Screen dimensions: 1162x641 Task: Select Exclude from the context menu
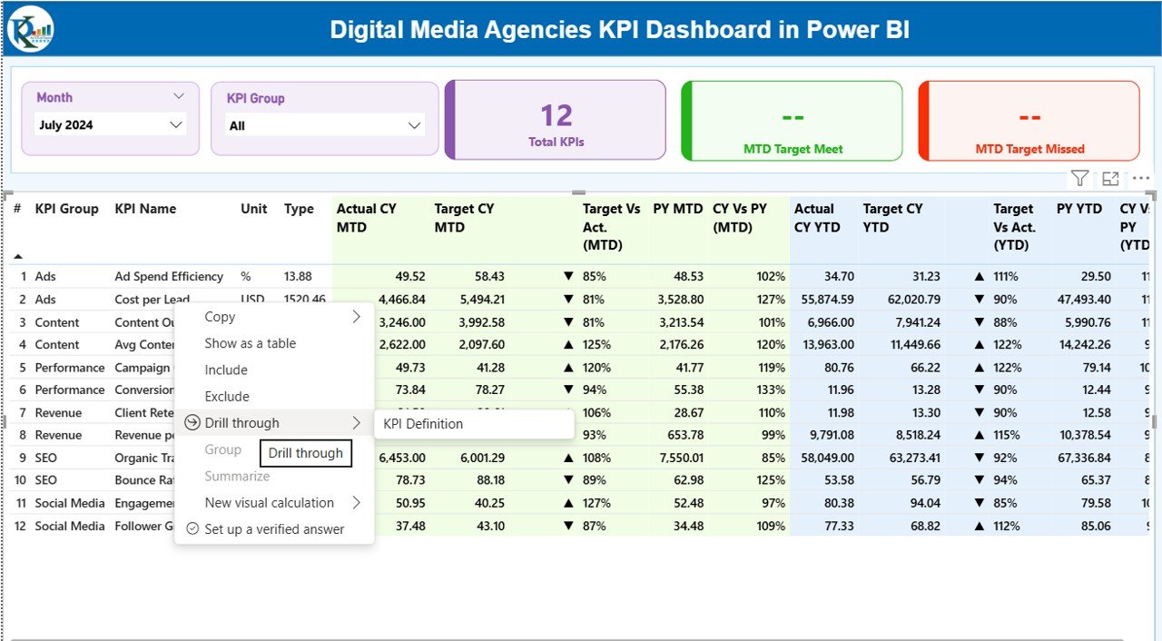227,396
